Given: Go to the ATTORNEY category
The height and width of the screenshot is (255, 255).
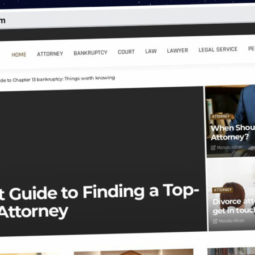Looking at the screenshot, I should (50, 54).
